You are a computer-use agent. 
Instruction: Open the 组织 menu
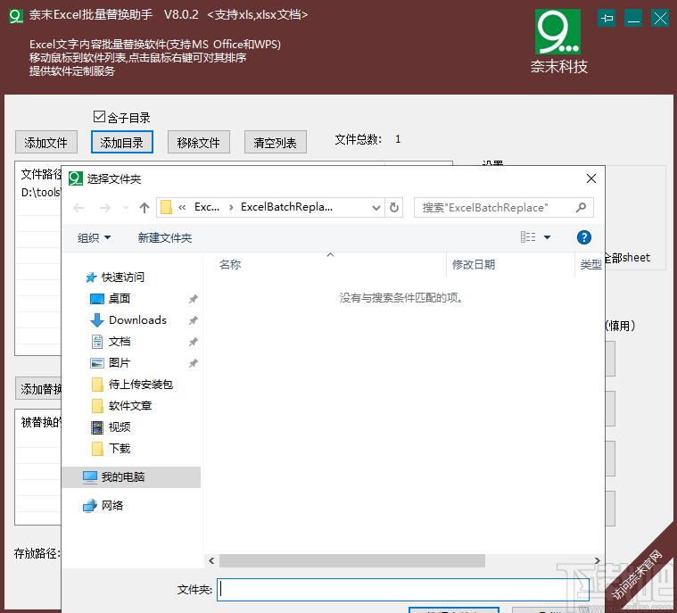click(x=94, y=237)
